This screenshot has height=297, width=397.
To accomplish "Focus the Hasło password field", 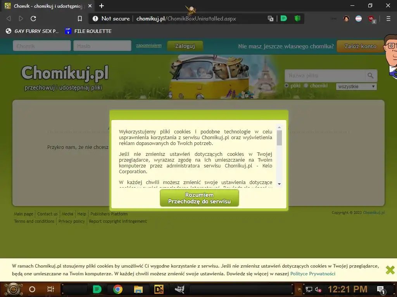I will [102, 46].
